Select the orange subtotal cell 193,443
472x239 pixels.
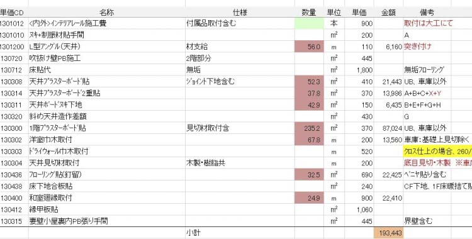[388, 233]
